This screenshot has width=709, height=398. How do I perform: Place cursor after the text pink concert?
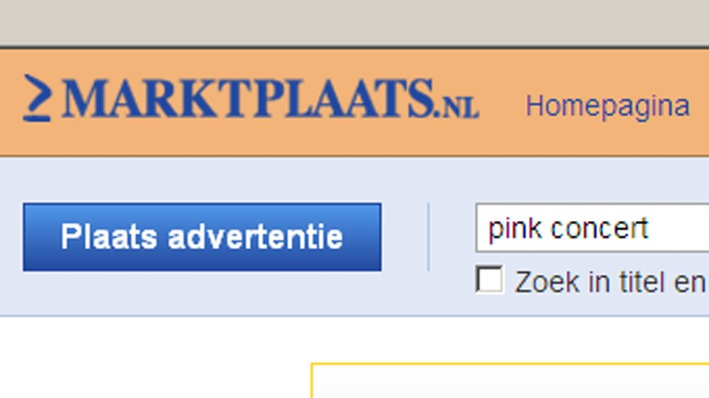pos(652,229)
